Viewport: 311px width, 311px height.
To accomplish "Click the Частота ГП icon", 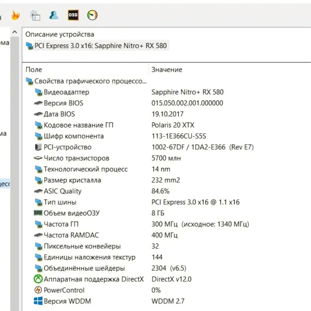I will 38,224.
